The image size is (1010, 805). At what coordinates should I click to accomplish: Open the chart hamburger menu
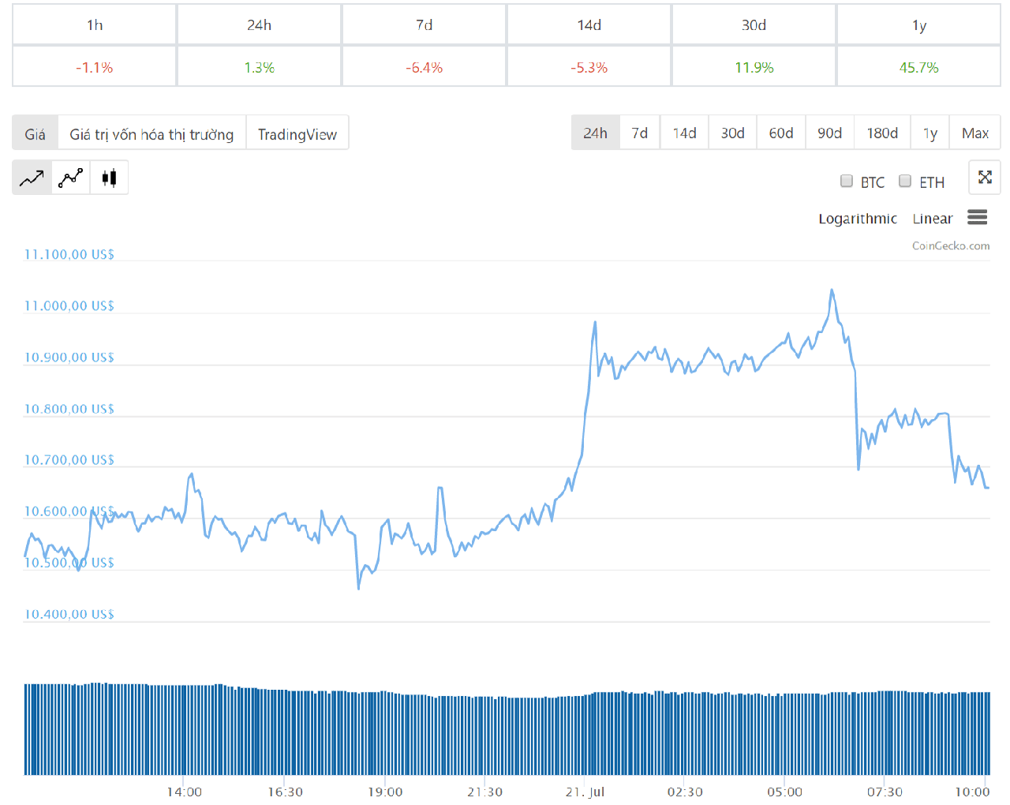978,217
